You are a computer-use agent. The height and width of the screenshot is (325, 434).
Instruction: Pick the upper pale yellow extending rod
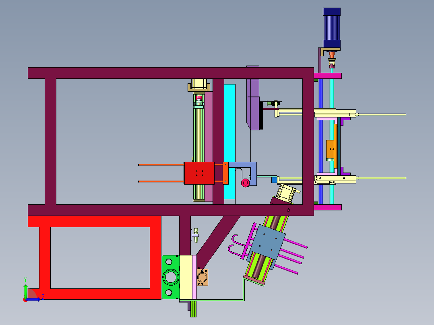(x=381, y=114)
